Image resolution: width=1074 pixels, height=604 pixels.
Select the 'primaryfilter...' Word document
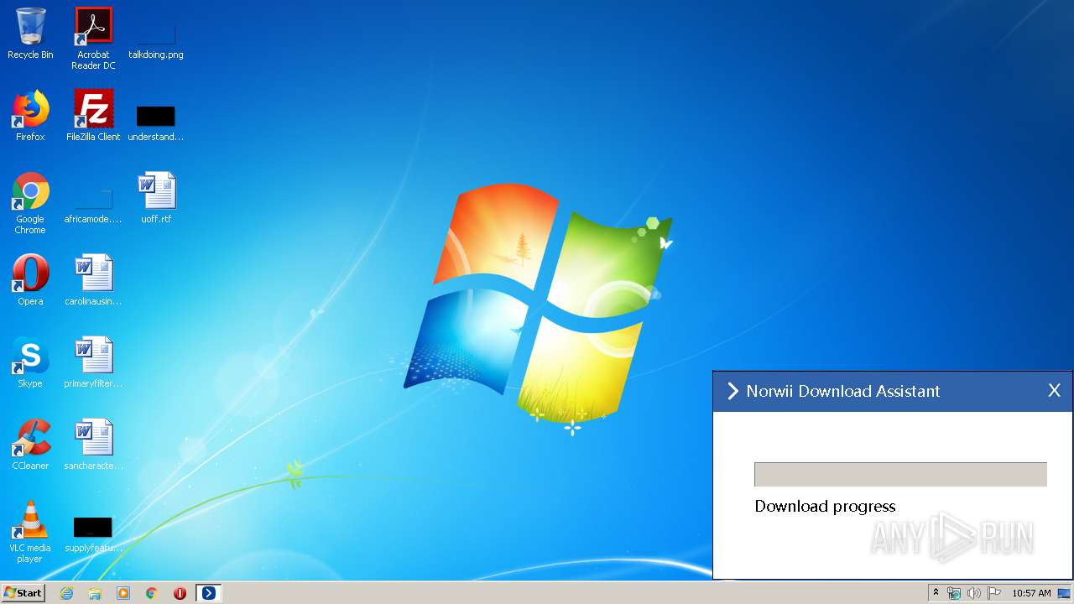pyautogui.click(x=93, y=362)
